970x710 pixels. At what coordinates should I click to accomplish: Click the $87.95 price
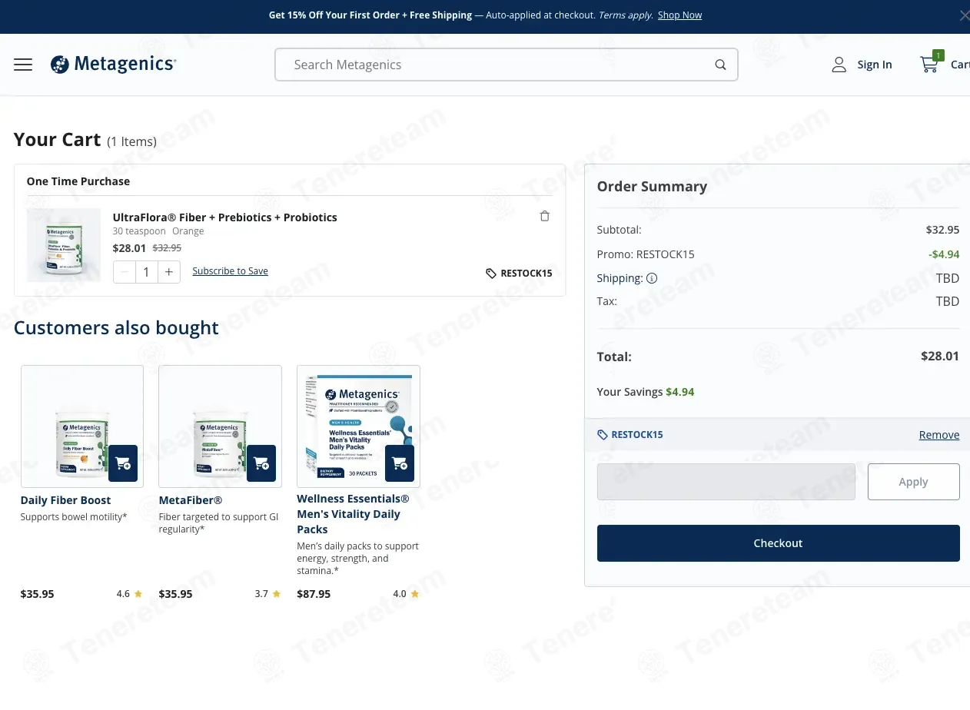pyautogui.click(x=314, y=594)
